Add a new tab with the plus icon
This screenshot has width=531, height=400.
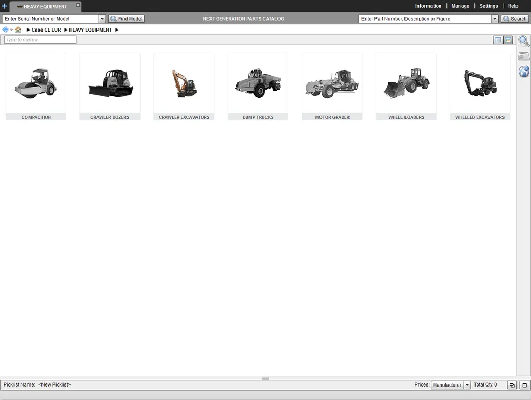4,6
